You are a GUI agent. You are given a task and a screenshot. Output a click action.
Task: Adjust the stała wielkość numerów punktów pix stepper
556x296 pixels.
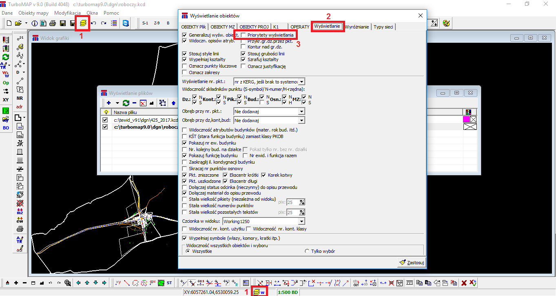(x=302, y=213)
